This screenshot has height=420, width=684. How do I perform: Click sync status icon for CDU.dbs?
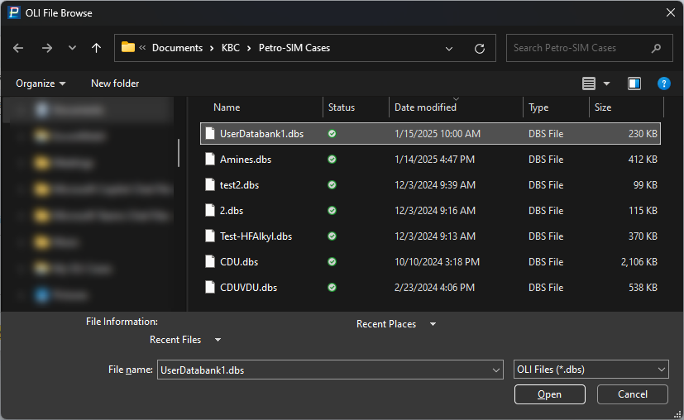[x=332, y=262]
